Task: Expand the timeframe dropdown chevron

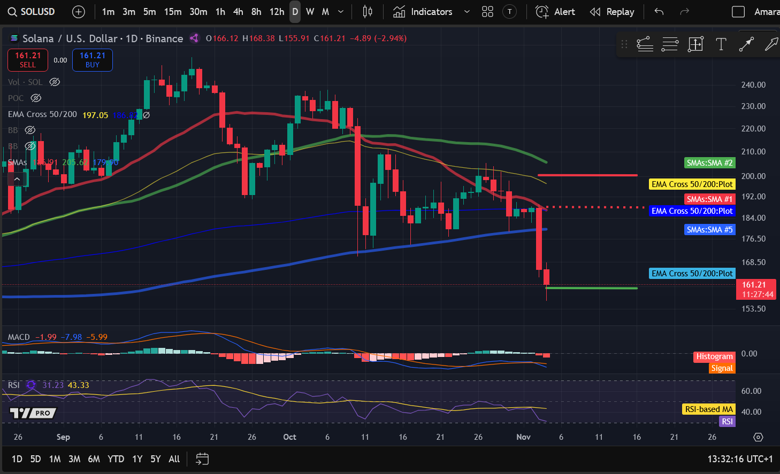Action: click(340, 11)
